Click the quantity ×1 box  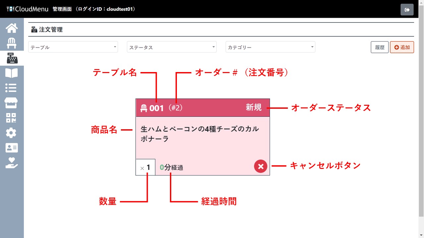145,167
